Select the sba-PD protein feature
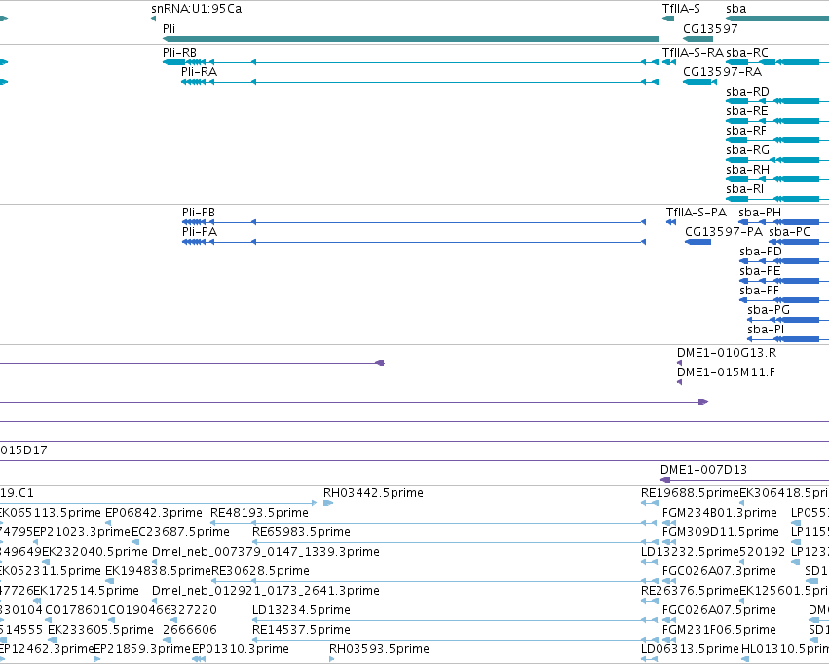The image size is (829, 664). 783,262
